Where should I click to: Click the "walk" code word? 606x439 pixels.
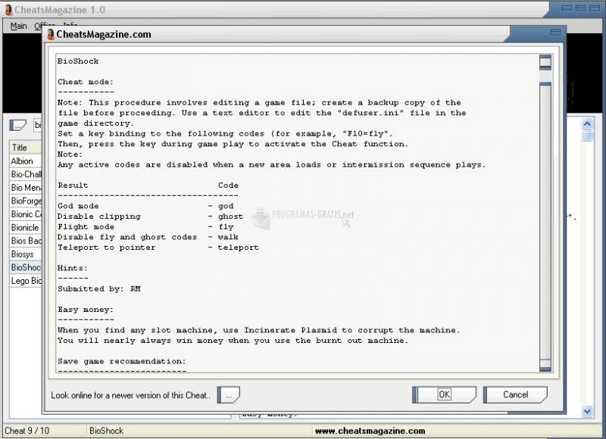(228, 237)
